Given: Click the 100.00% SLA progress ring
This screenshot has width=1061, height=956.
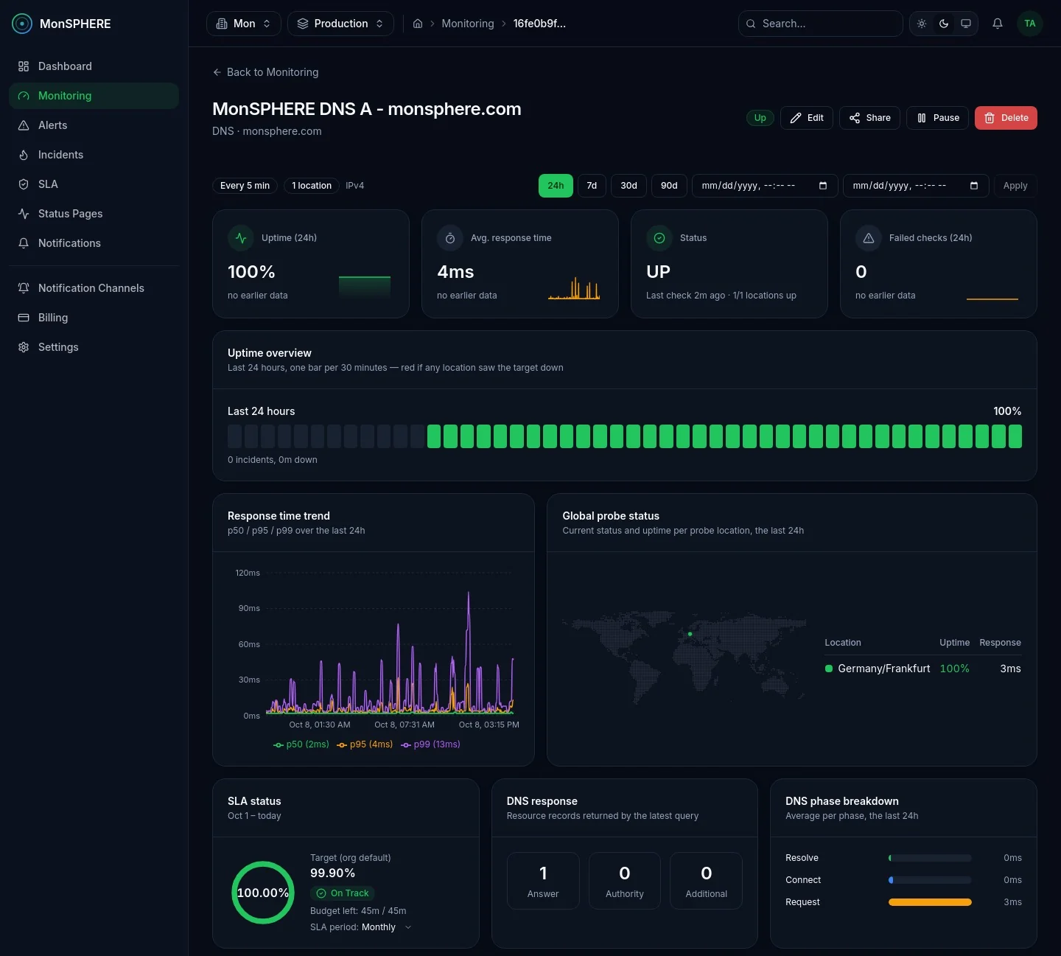Looking at the screenshot, I should coord(263,893).
